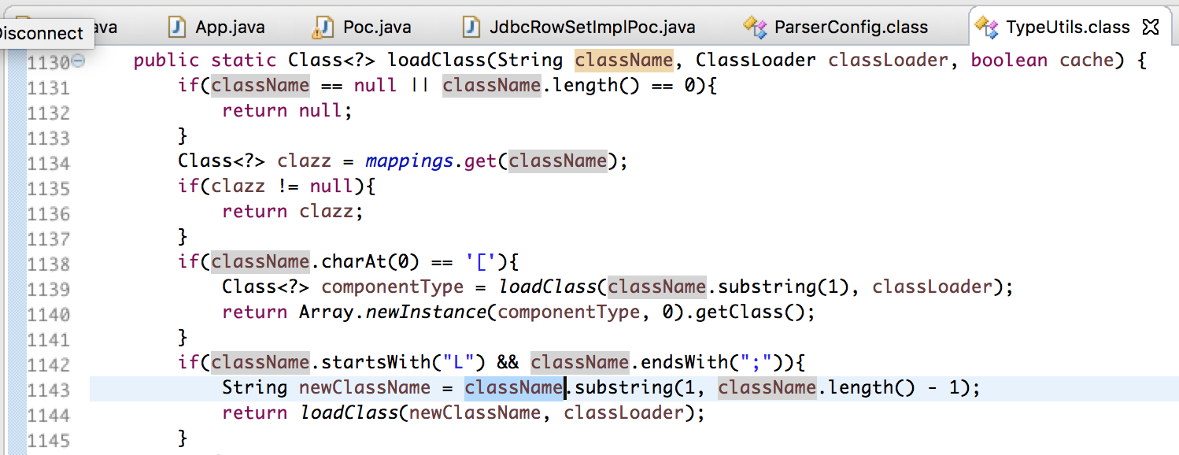Click the file icon on JdbcRowSetImplPoc.java tab

click(x=471, y=27)
